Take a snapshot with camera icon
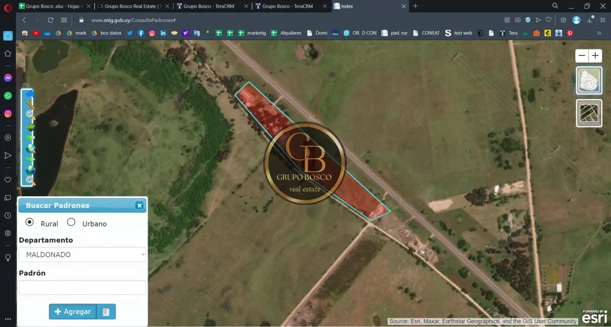611x327 pixels. (517, 20)
